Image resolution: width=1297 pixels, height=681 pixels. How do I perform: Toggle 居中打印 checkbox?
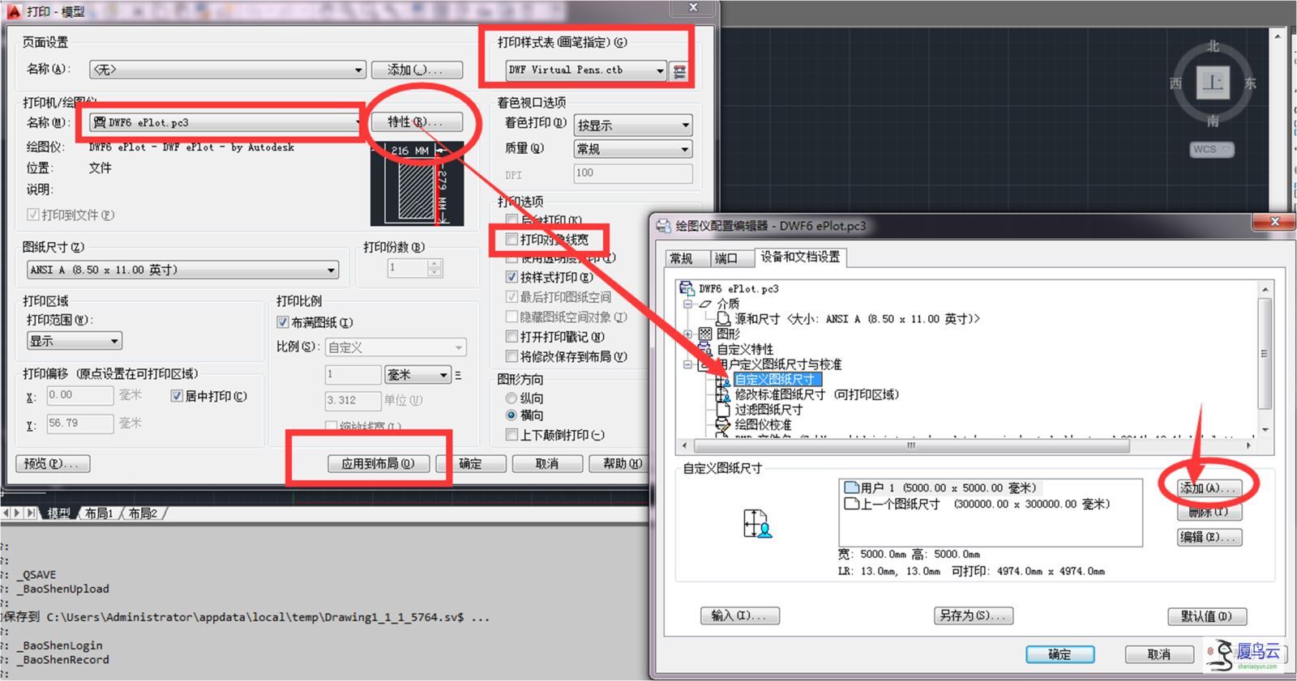coord(177,396)
